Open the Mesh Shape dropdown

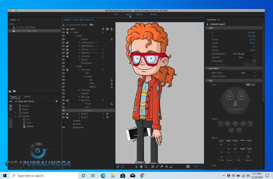247,72
